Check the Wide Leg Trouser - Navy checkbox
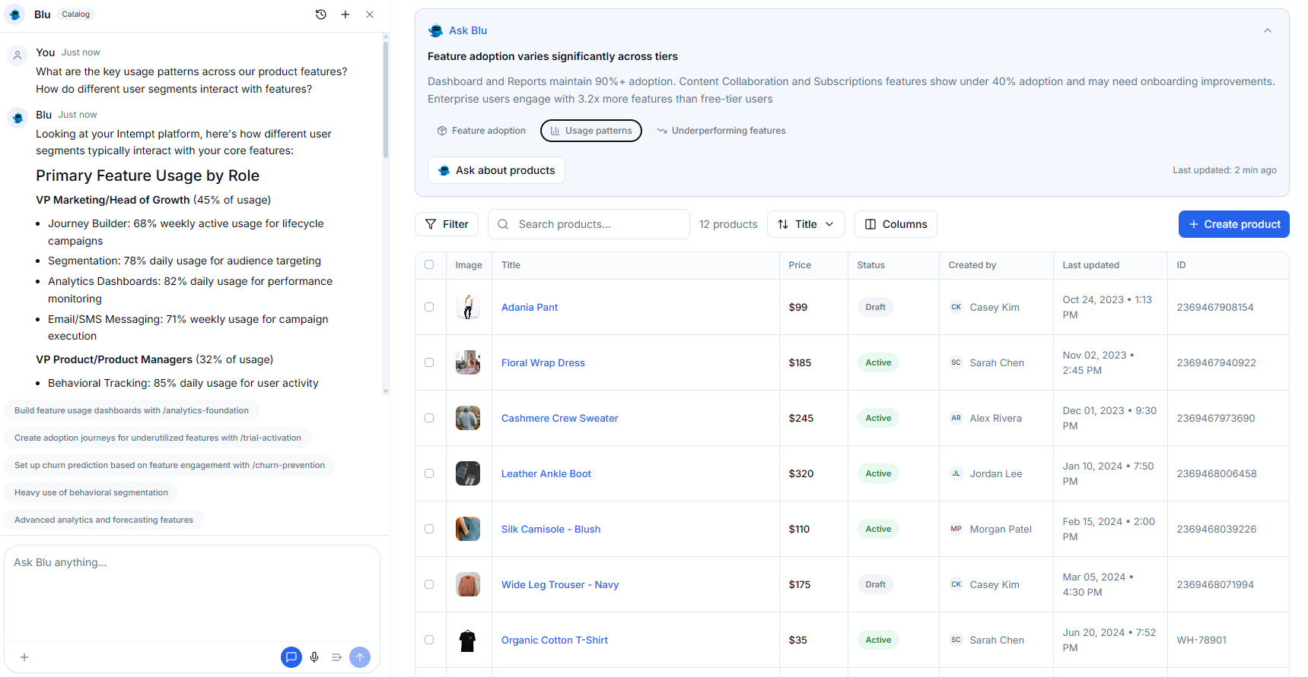 click(429, 584)
